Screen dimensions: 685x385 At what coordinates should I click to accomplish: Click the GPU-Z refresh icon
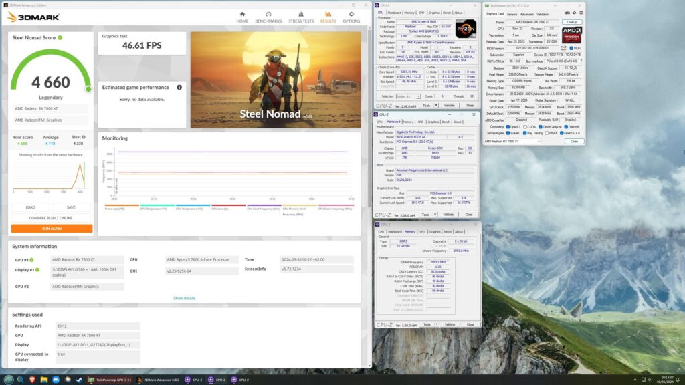[x=574, y=13]
